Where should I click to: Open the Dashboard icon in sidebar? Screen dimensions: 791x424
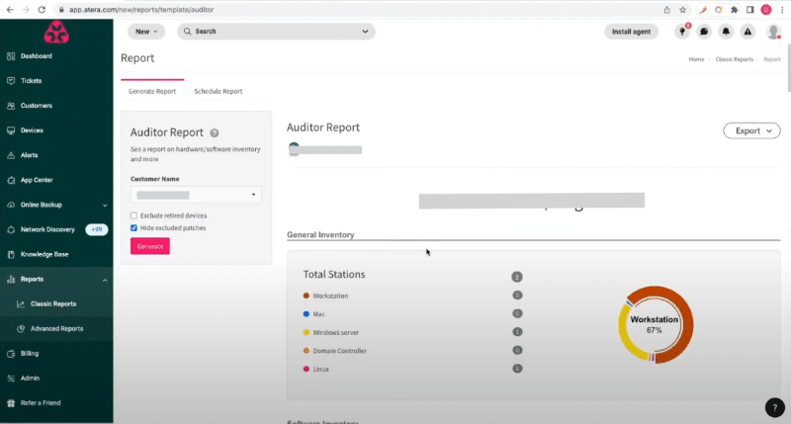pyautogui.click(x=11, y=56)
